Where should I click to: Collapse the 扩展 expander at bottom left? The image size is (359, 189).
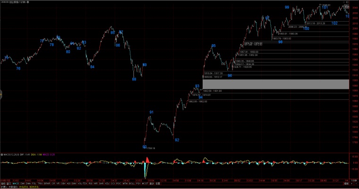4,187
